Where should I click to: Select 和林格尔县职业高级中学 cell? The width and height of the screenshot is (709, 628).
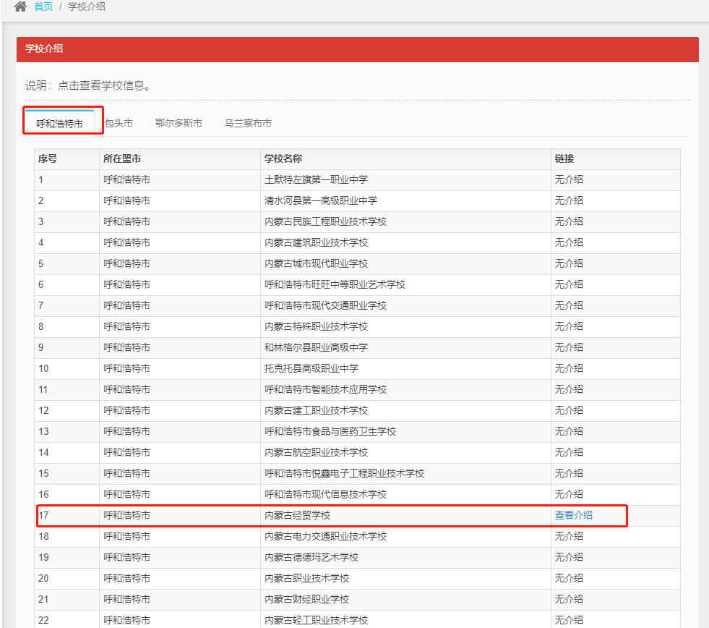405,348
